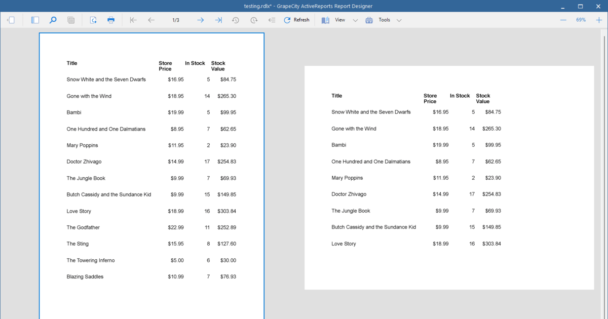Go to the previous page
The height and width of the screenshot is (319, 608).
tap(151, 20)
